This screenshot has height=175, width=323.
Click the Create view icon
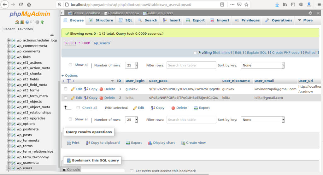(x=183, y=143)
